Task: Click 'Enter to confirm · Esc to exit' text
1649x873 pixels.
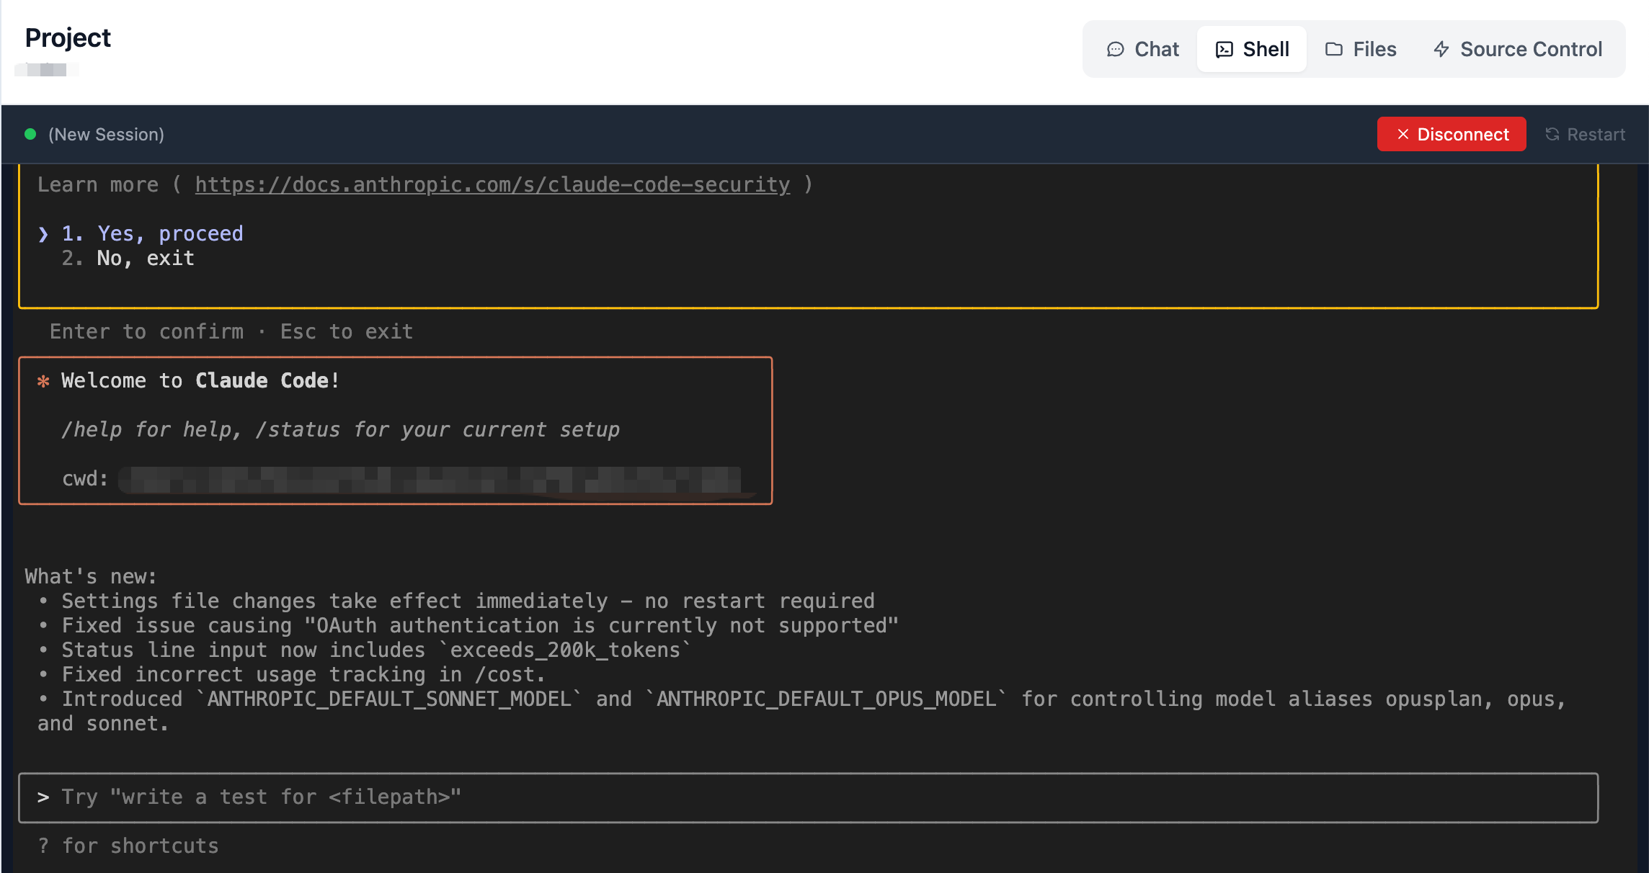Action: point(231,331)
